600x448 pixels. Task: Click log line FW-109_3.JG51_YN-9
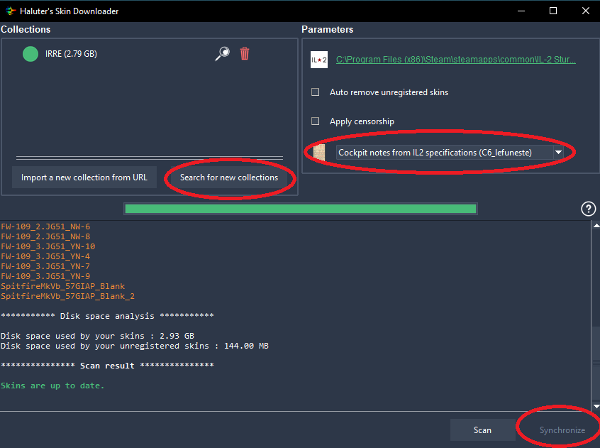tap(45, 276)
